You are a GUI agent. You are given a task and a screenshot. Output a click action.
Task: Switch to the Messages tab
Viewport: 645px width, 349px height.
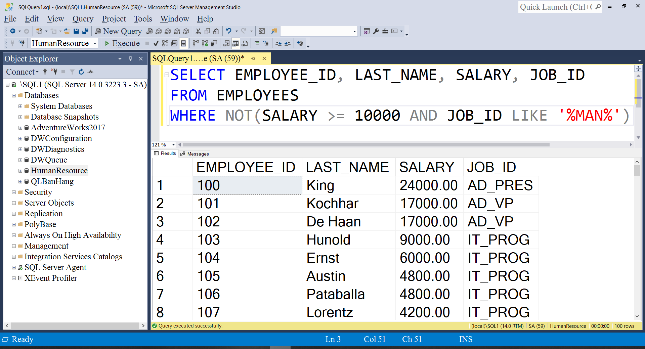[195, 154]
